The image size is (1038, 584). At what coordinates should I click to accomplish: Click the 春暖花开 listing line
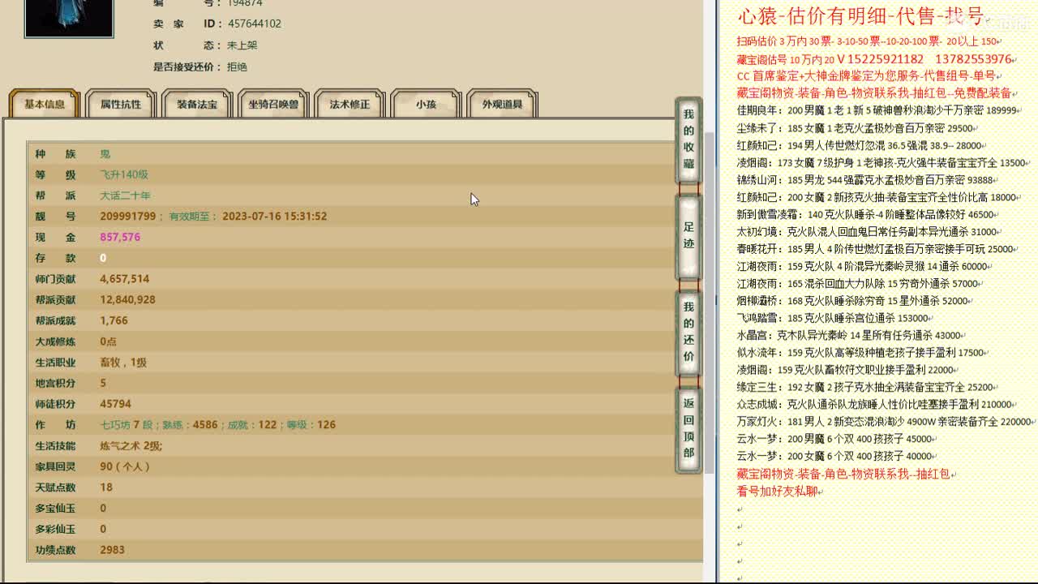[x=877, y=249]
